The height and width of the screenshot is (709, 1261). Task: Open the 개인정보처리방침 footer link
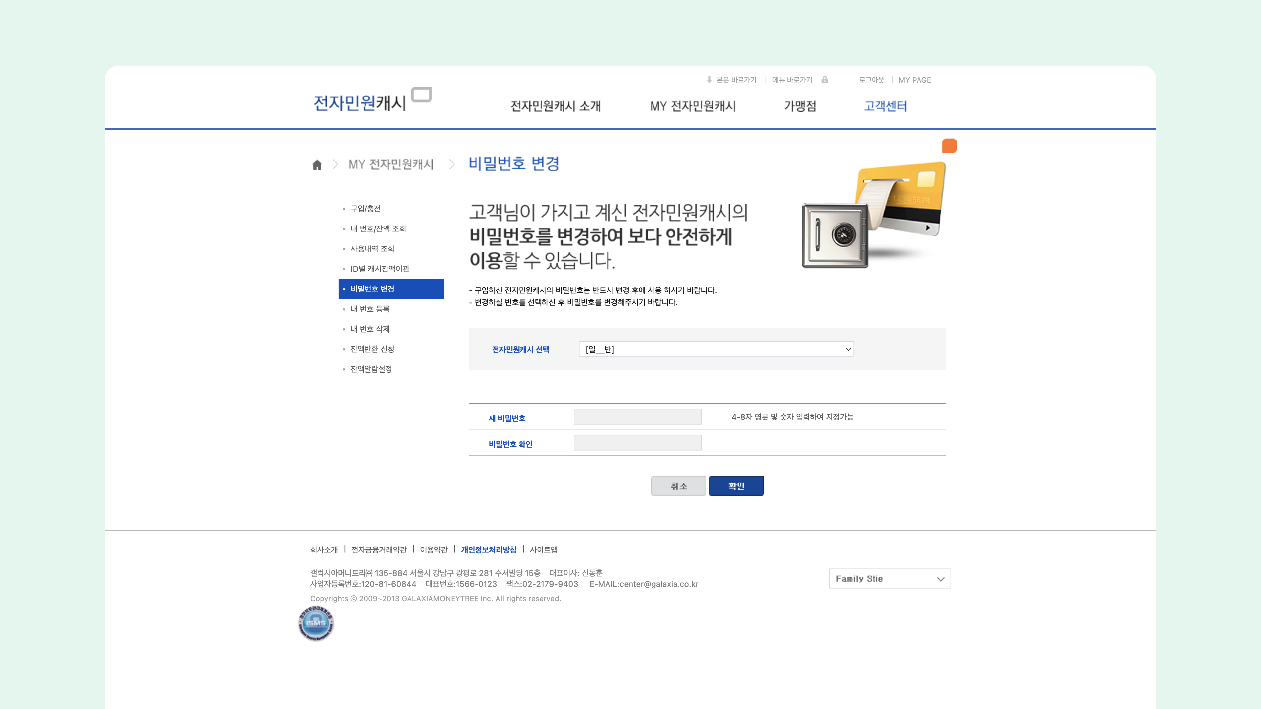[488, 549]
